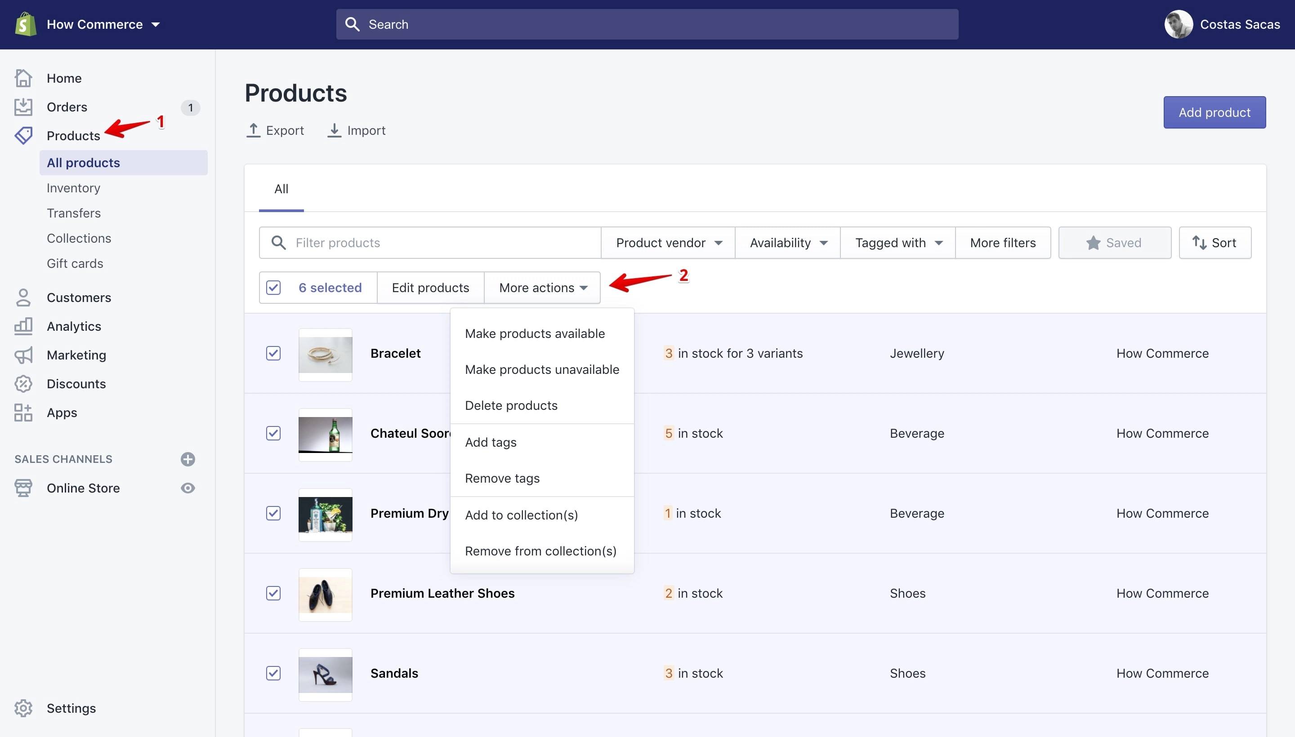
Task: Click the Online Store storefront icon
Action: (x=23, y=488)
